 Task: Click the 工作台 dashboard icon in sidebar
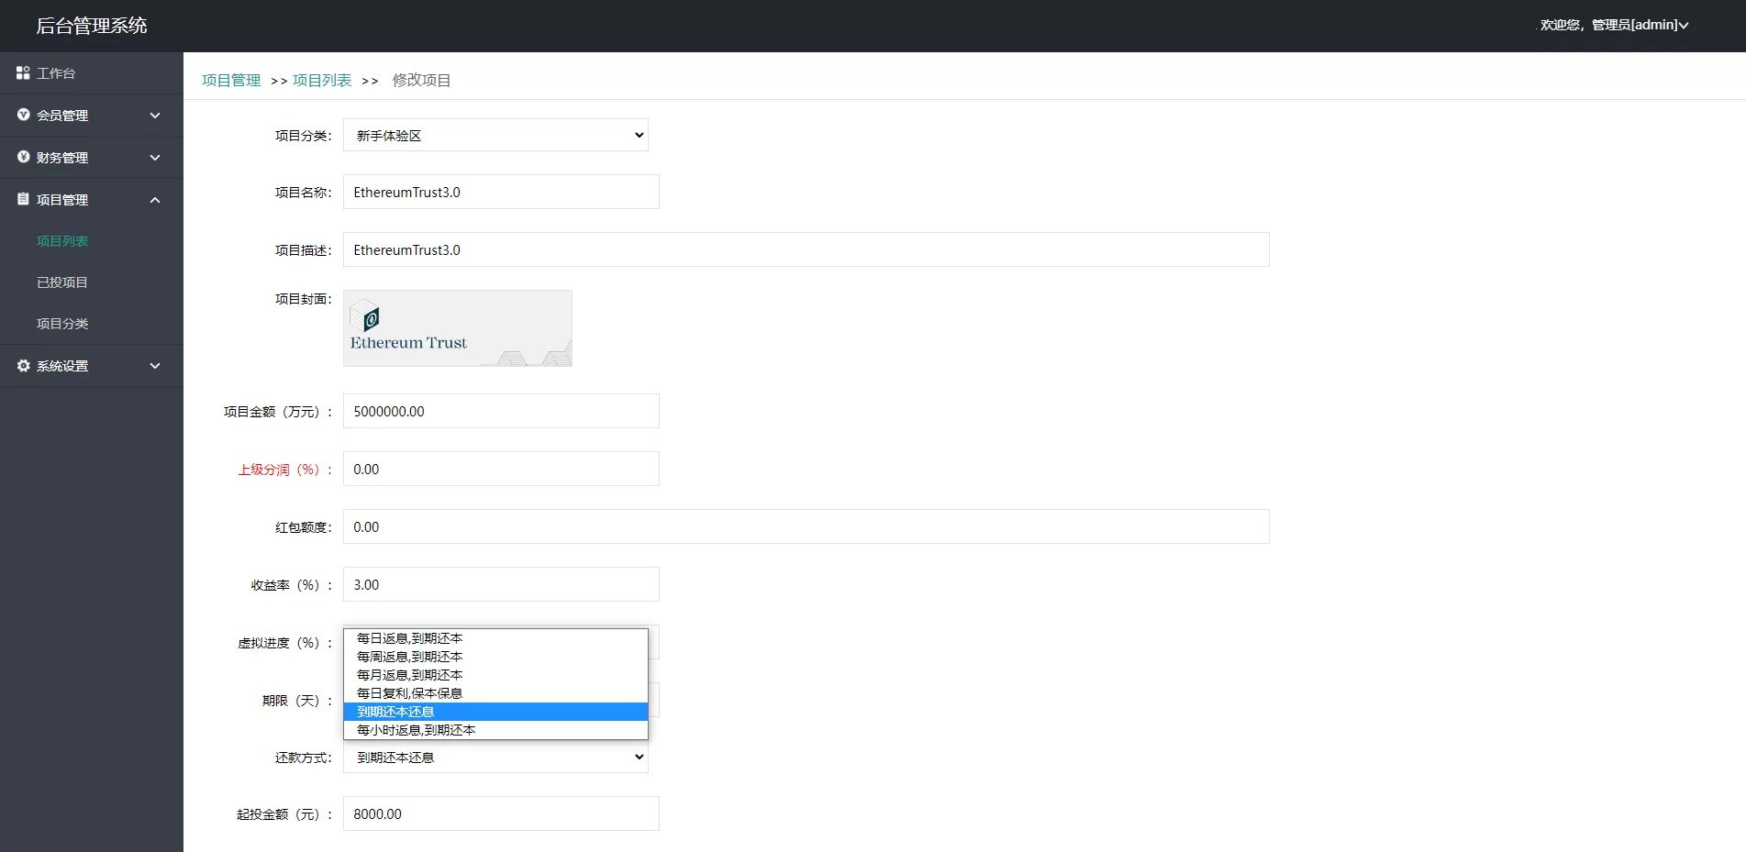(x=23, y=72)
